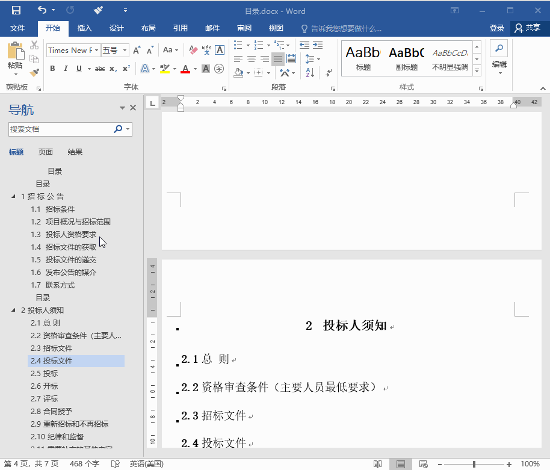Switch to the 插入 ribbon tab
550x470 pixels.
tap(84, 28)
